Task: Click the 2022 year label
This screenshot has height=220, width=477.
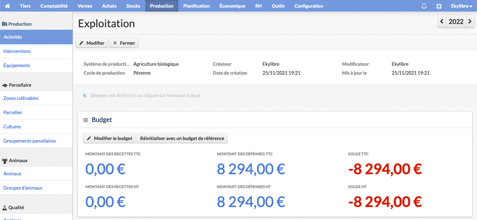Action: [456, 21]
